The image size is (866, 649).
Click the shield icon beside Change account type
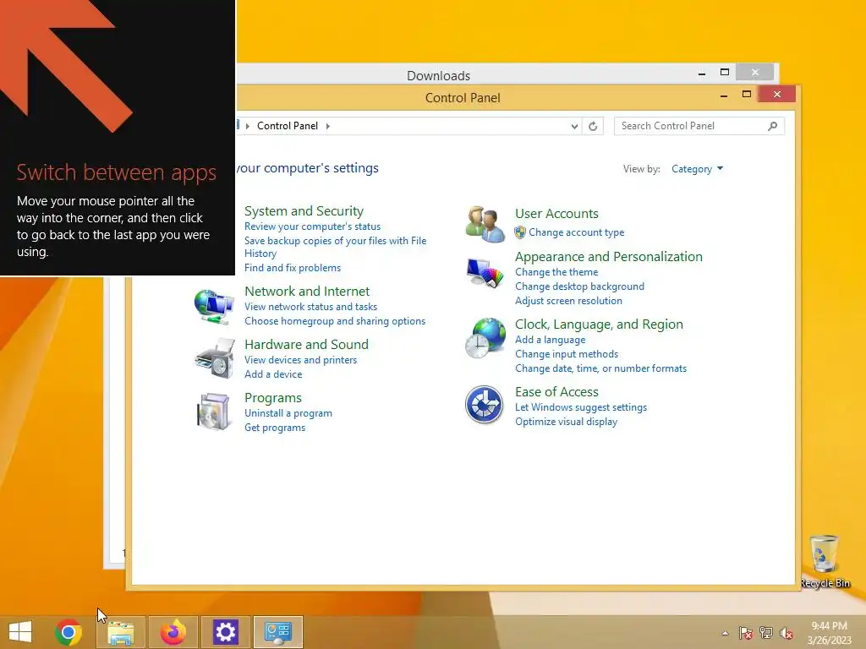520,232
